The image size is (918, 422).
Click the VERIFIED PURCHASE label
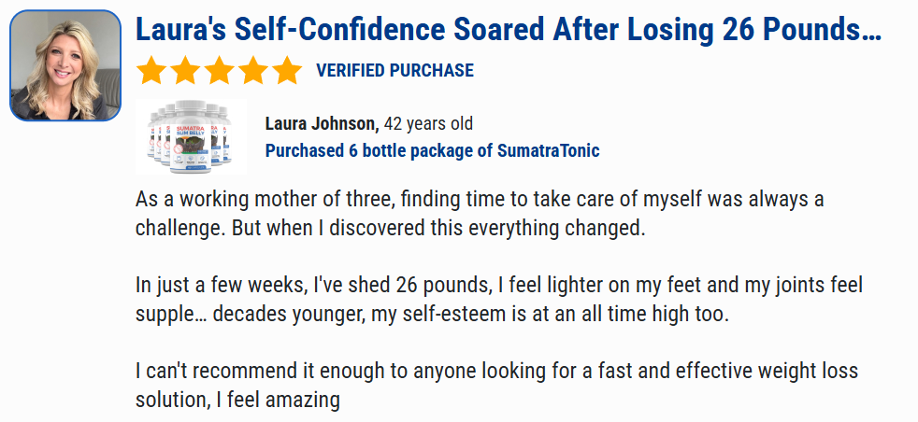(394, 71)
